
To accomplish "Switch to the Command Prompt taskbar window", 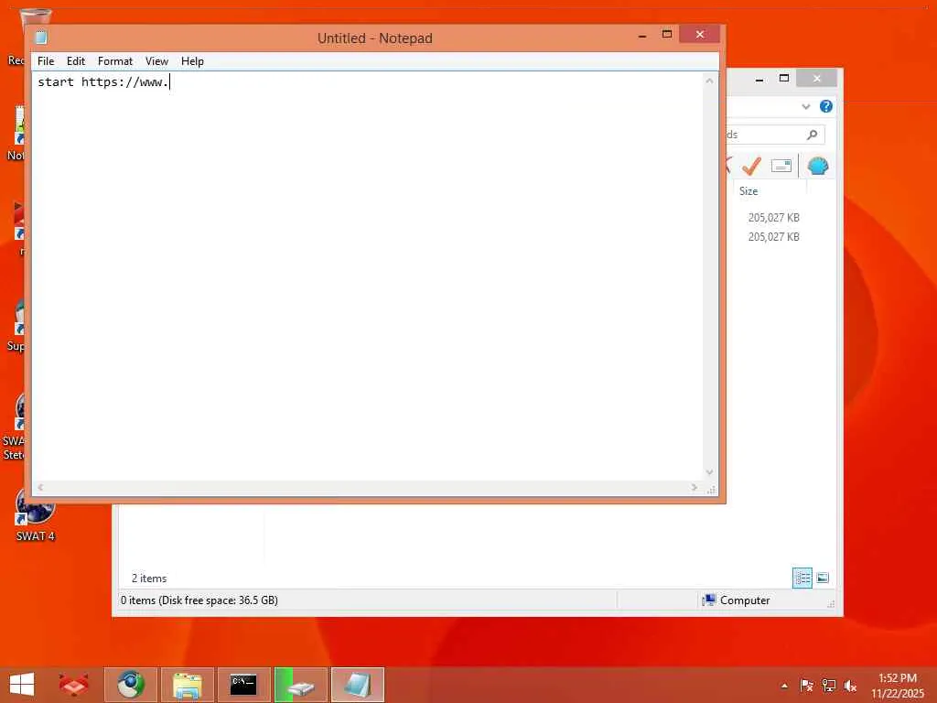I will [x=243, y=685].
